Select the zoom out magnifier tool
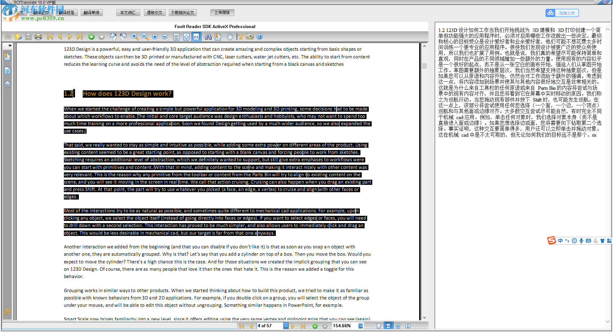Image resolution: width=613 pixels, height=332 pixels. pos(145,37)
